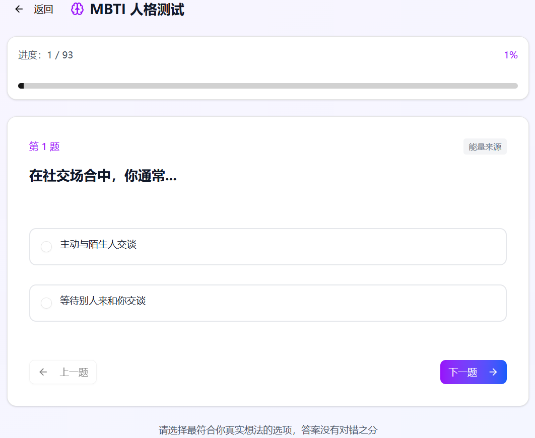Click the left arrow icon in 上一题
This screenshot has height=438, width=535.
coord(43,372)
